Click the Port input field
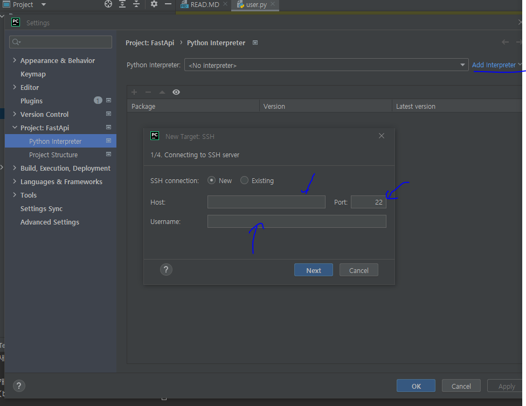The height and width of the screenshot is (406, 526). click(369, 202)
